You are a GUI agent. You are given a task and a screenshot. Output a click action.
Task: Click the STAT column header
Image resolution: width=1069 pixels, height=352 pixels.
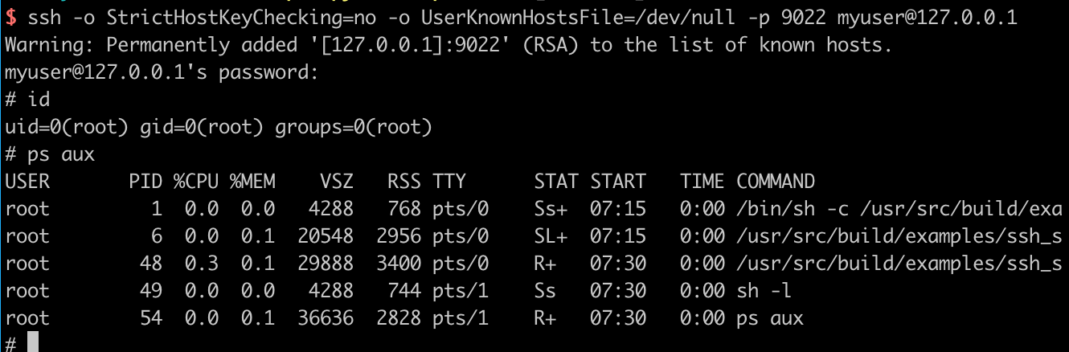pyautogui.click(x=556, y=182)
